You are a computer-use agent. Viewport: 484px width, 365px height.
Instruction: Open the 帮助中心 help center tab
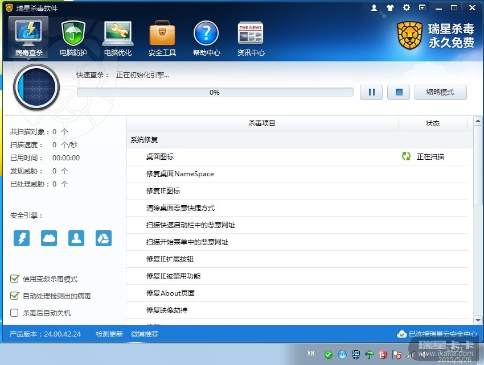tap(207, 38)
